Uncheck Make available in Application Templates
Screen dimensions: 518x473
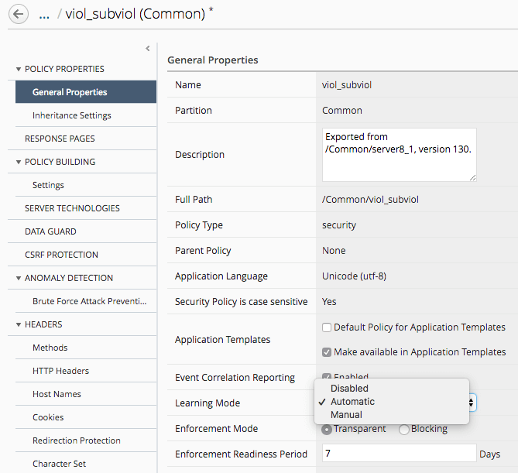point(327,352)
